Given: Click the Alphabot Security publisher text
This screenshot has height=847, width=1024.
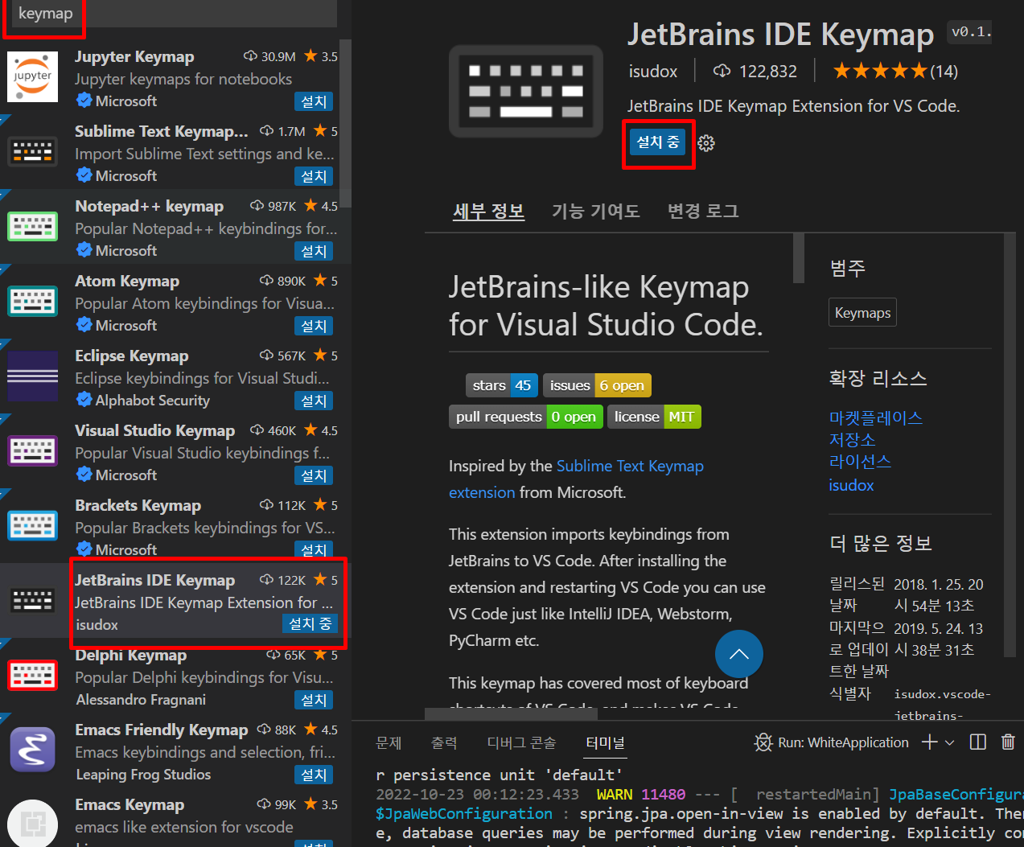Looking at the screenshot, I should [x=152, y=401].
